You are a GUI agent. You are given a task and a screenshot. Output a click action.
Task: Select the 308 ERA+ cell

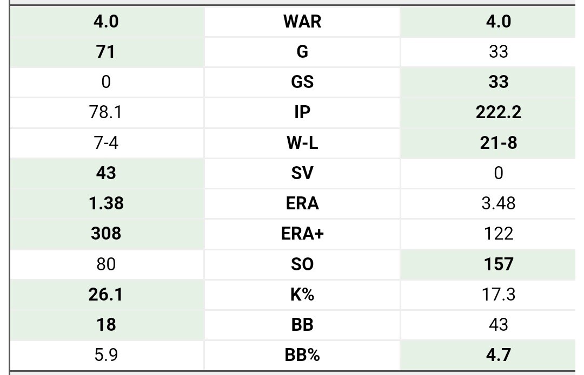[106, 234]
